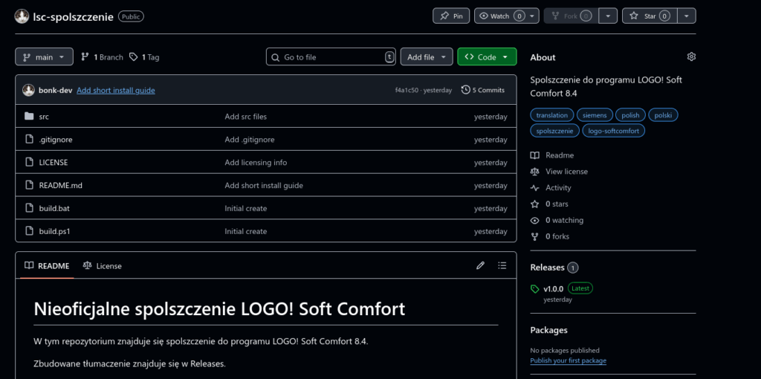The width and height of the screenshot is (761, 379).
Task: Click the search magnifier icon in Go to file
Action: click(275, 57)
